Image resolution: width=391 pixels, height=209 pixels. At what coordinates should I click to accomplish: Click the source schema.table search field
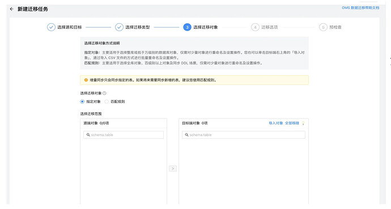pos(124,135)
